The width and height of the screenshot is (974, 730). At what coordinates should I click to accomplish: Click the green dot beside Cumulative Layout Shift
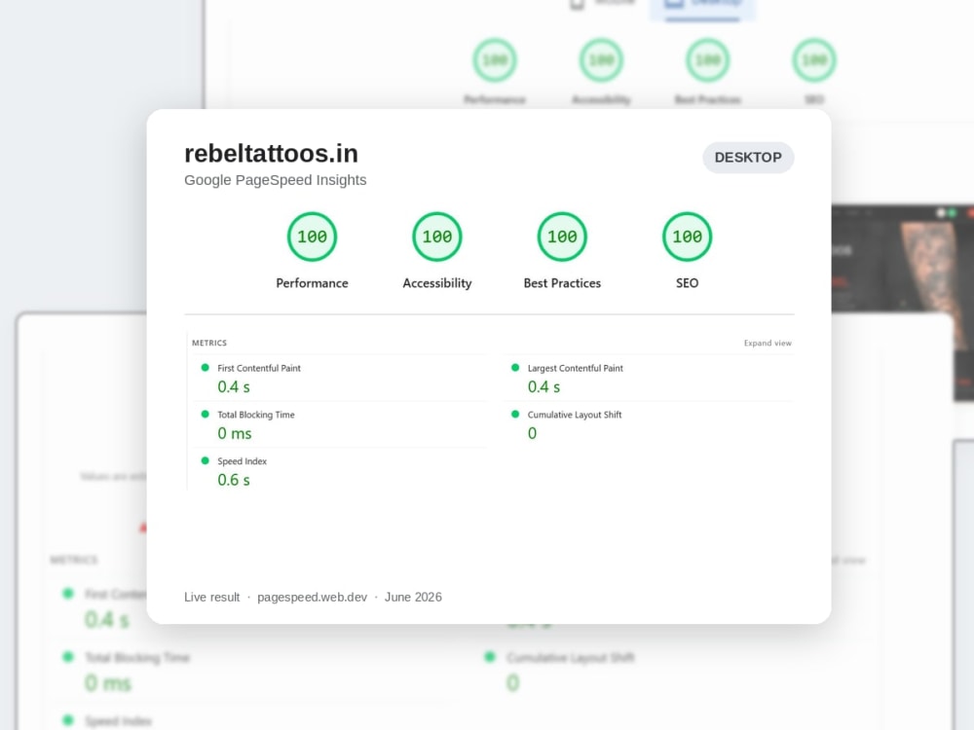coord(515,414)
